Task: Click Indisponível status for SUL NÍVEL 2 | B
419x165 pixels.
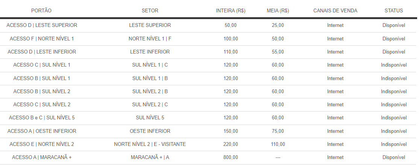Action: coord(394,91)
